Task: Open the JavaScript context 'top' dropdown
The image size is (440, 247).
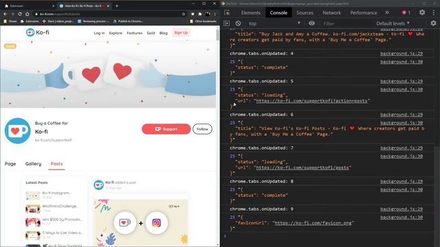Action: [274, 23]
